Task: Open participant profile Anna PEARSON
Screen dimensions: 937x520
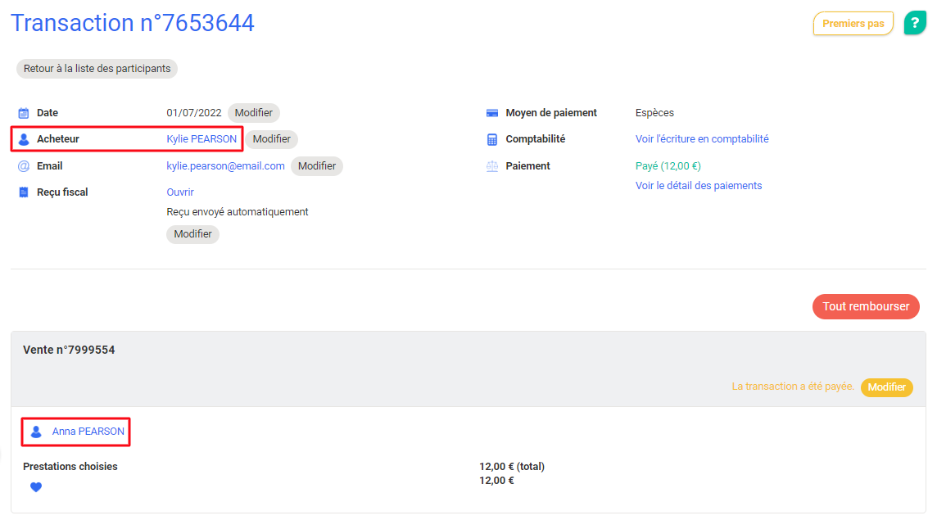Action: [88, 432]
